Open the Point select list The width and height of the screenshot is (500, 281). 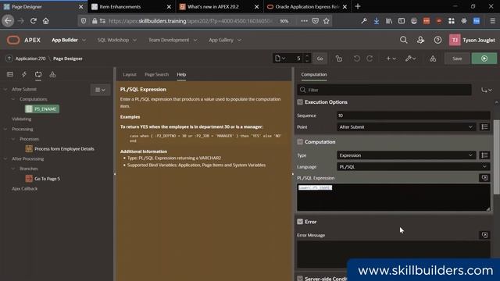point(406,126)
